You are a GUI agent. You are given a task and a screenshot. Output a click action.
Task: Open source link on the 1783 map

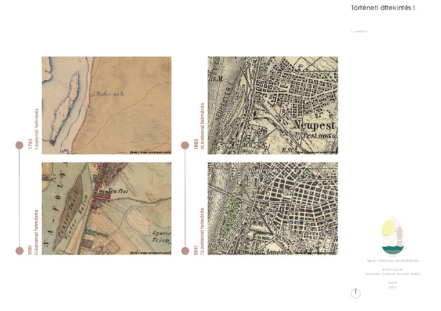coord(150,151)
